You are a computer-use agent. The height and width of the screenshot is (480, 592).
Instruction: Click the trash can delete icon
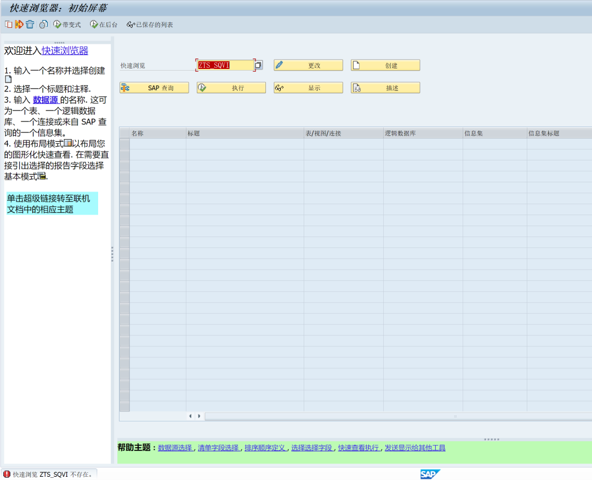click(30, 25)
